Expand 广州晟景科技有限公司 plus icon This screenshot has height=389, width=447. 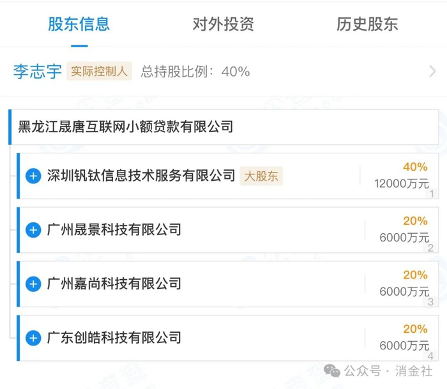[x=33, y=229]
